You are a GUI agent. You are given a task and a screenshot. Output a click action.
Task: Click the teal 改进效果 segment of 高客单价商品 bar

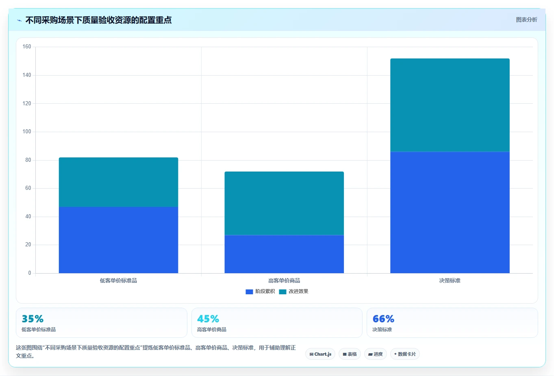[x=284, y=203]
